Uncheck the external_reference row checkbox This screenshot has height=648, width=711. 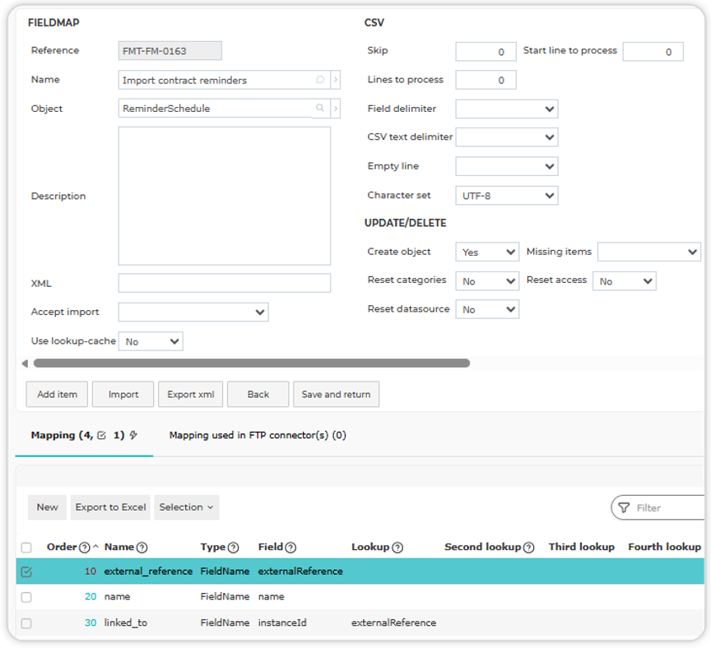pos(26,572)
